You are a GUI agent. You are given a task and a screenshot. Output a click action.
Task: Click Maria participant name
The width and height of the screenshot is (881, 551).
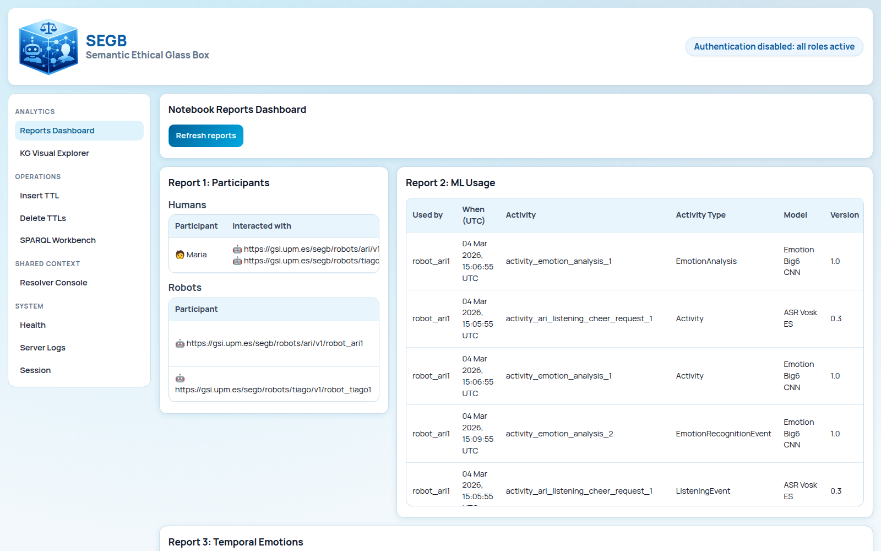point(197,255)
